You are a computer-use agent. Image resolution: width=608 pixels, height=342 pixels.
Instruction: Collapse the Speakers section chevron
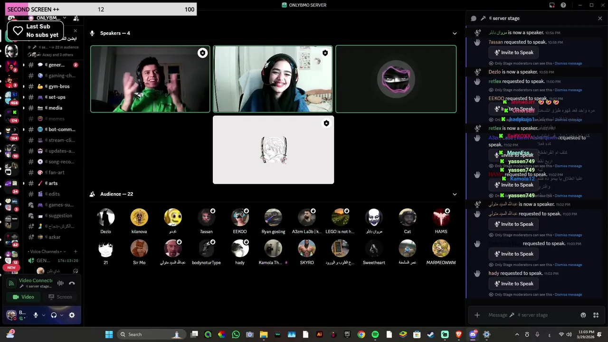coord(455,33)
